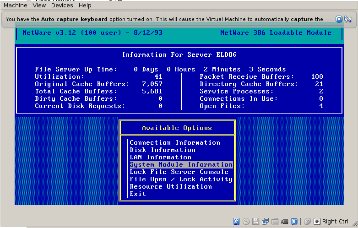358x228 pixels.
Task: Click the hard disk activity status icon
Action: coord(236,221)
